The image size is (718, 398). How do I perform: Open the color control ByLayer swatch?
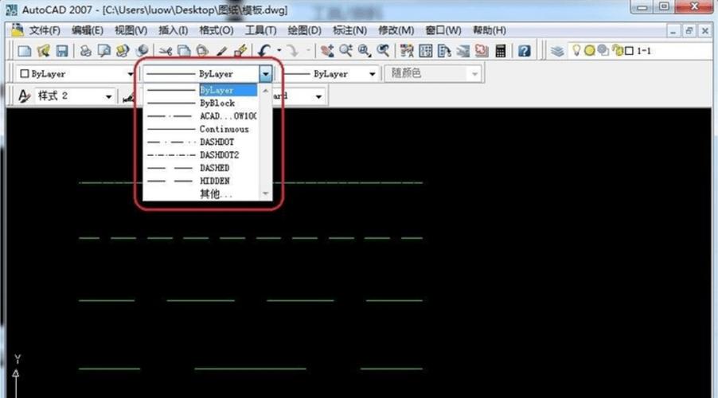click(x=76, y=73)
